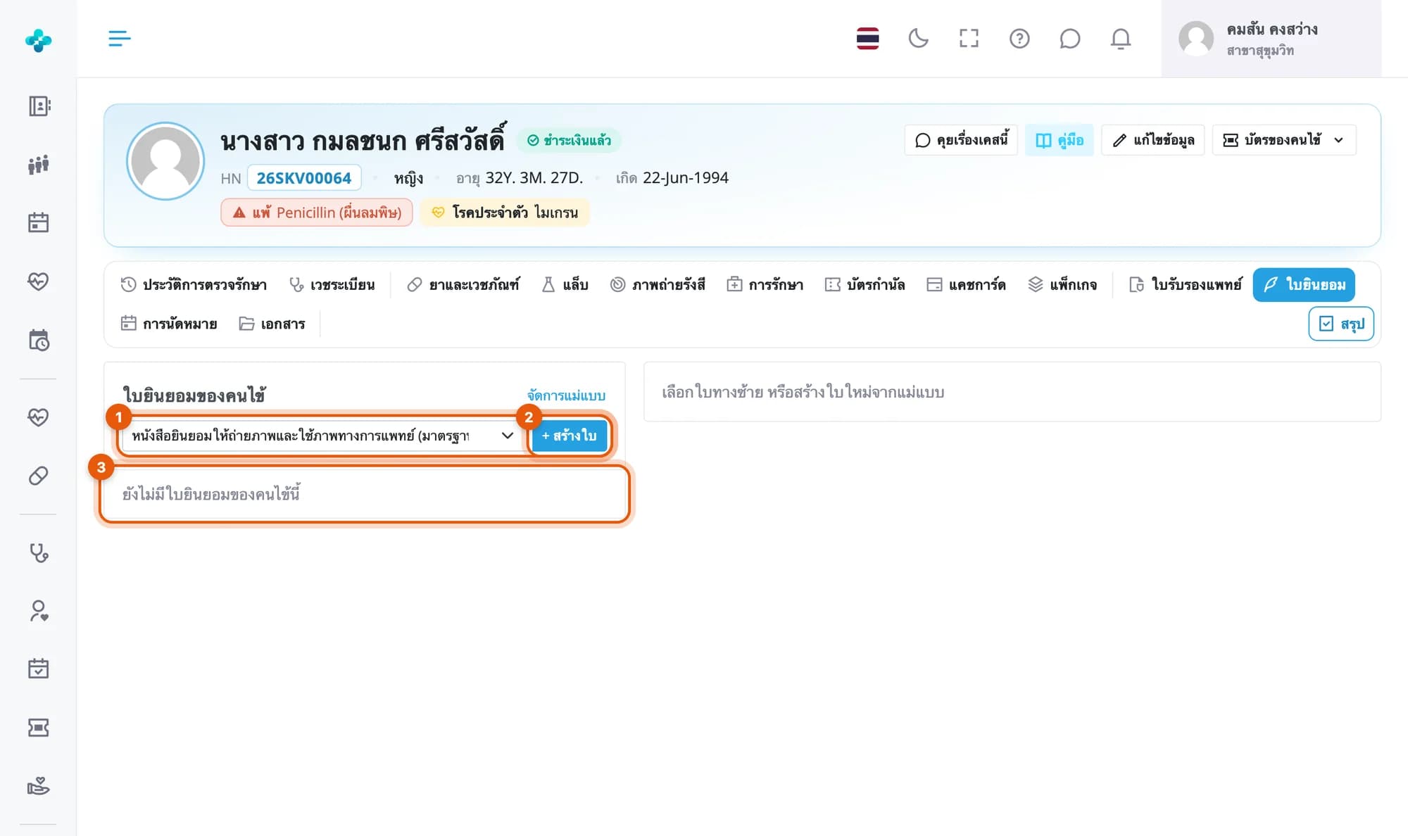Open the hand with heart sidebar icon

tap(38, 785)
